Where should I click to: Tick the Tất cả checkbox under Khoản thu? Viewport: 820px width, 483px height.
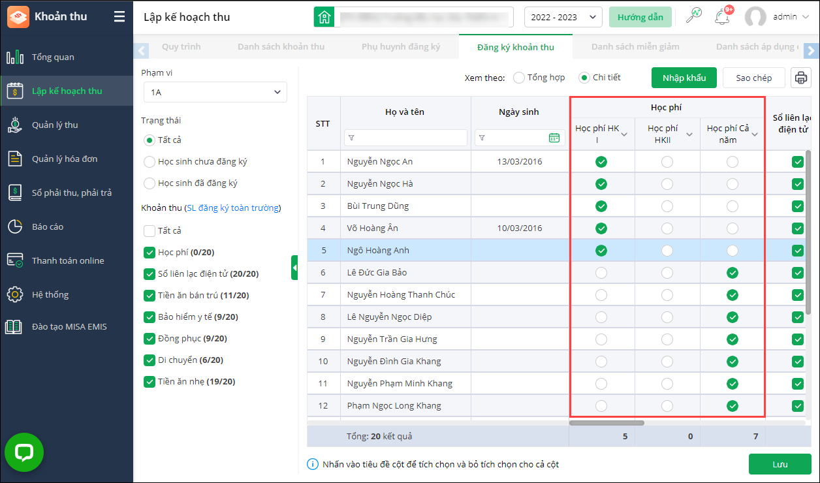(x=150, y=230)
